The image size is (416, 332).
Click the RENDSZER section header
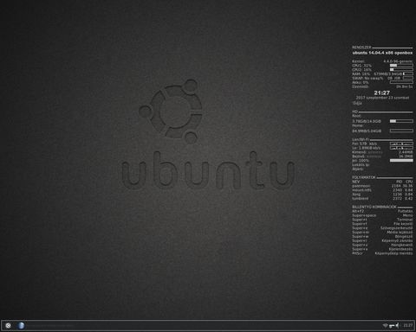361,47
